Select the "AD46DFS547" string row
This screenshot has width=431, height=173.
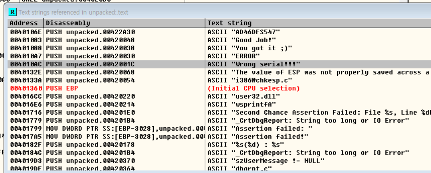[x=244, y=32]
